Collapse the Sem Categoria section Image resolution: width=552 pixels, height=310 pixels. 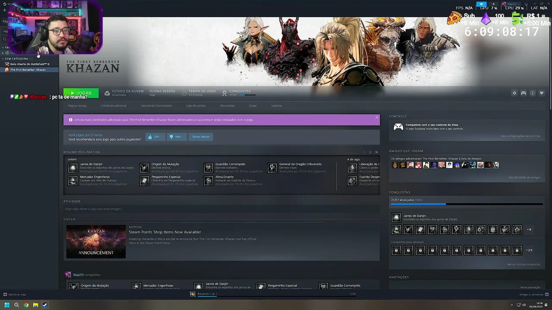(x=16, y=59)
